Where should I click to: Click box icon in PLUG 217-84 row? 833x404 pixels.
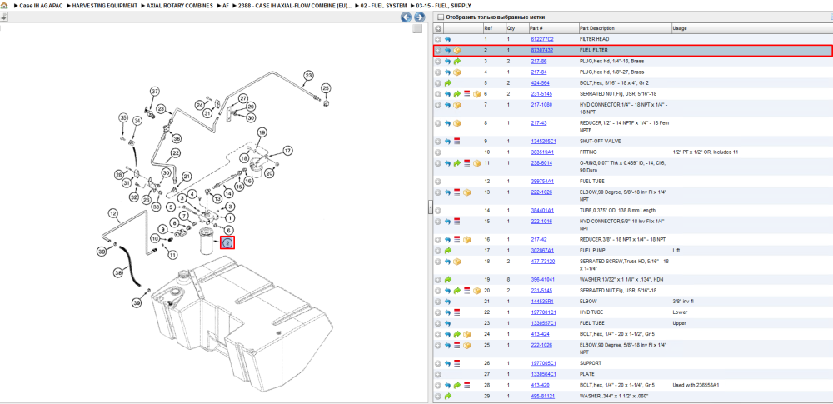(456, 72)
